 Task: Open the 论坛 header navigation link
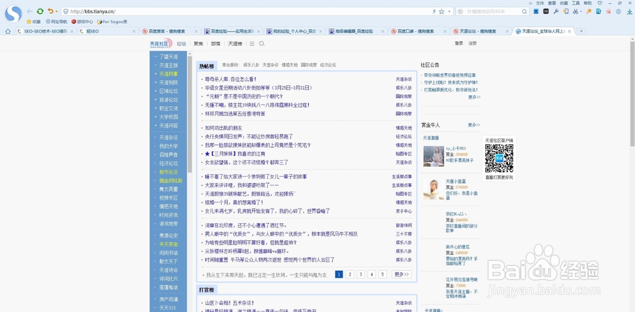pos(182,44)
